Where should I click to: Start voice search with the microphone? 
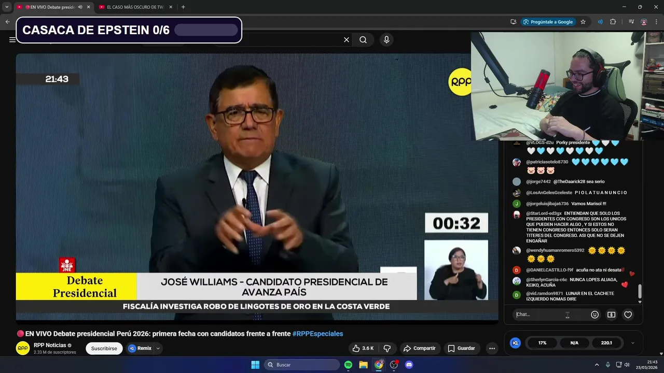pos(386,40)
